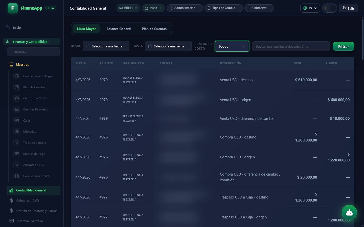Viewport: 364px width, 227px height.
Task: Click the Filtrar button
Action: [344, 46]
